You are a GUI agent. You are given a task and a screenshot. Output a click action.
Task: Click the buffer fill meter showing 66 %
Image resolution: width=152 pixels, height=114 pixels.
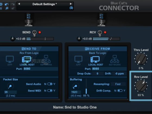pyautogui.click(x=86, y=86)
